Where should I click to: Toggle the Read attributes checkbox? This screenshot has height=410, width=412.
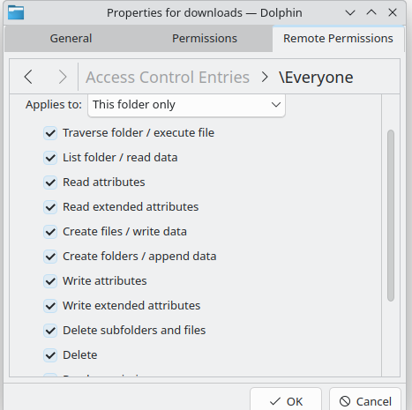click(50, 183)
